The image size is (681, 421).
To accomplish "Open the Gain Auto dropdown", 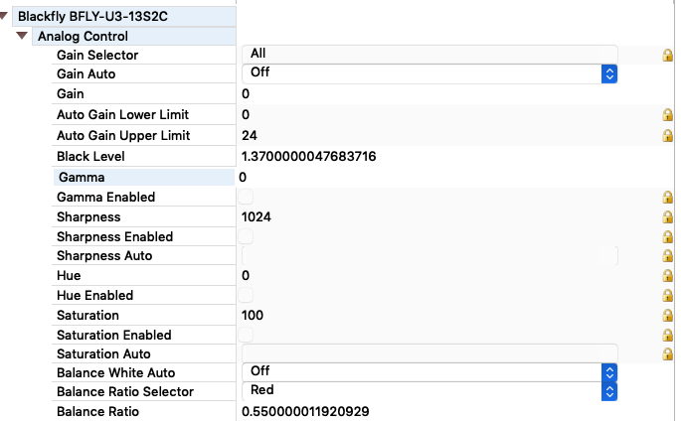I will tap(429, 73).
